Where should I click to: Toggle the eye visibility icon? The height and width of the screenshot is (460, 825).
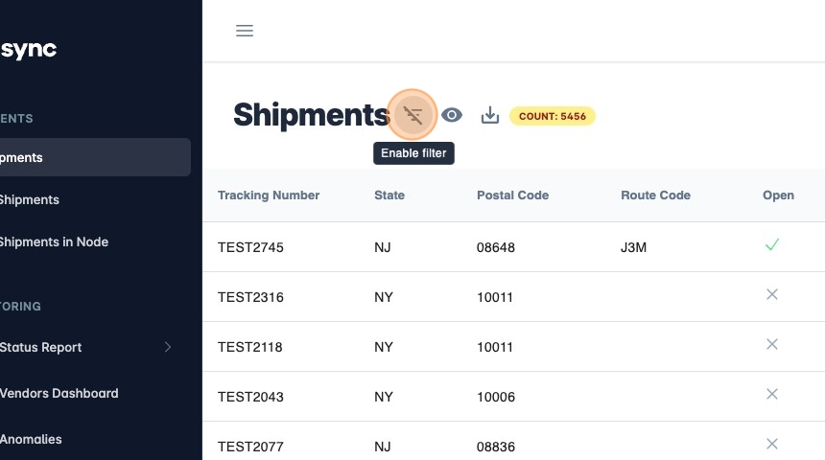452,116
